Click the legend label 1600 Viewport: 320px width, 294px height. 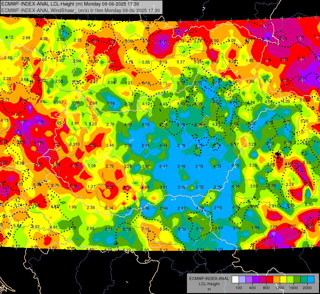pos(293,288)
